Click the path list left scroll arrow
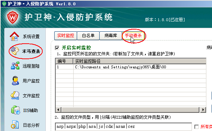Image resolution: width=212 pixels, height=131 pixels. [x=58, y=110]
